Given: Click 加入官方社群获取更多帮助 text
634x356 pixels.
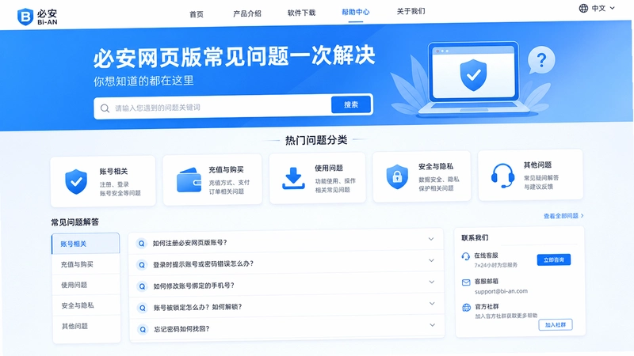Looking at the screenshot, I should click(x=506, y=316).
